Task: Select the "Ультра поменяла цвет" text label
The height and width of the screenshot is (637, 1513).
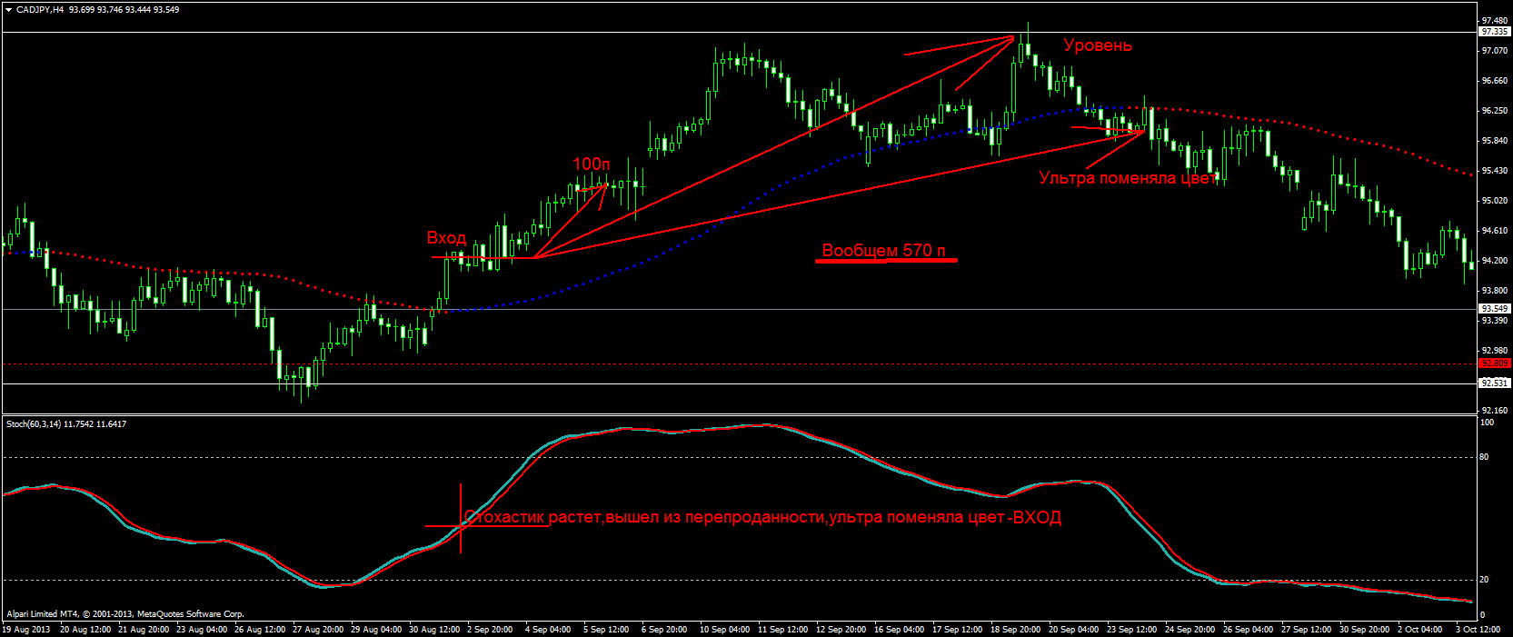Action: tap(1127, 178)
